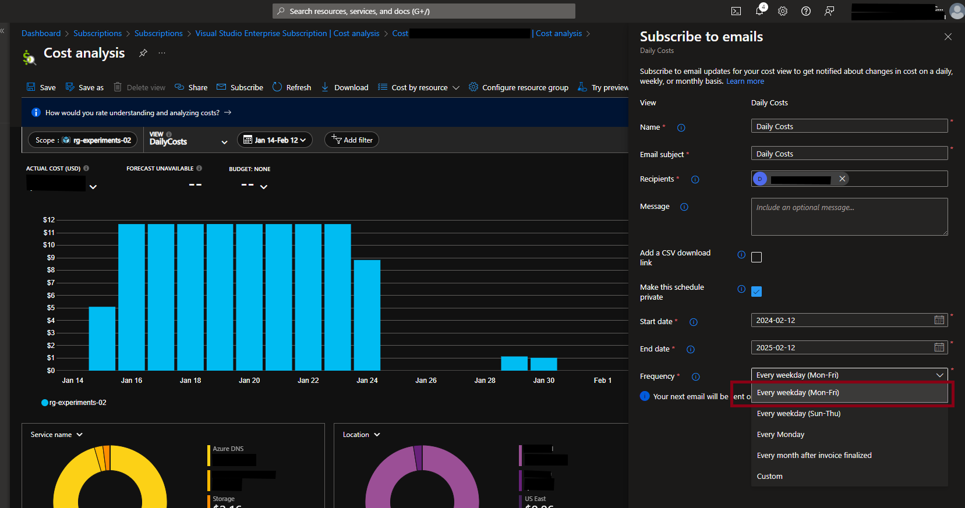Screen dimensions: 965x508
Task: Show info for Actual cost
Action: [86, 168]
